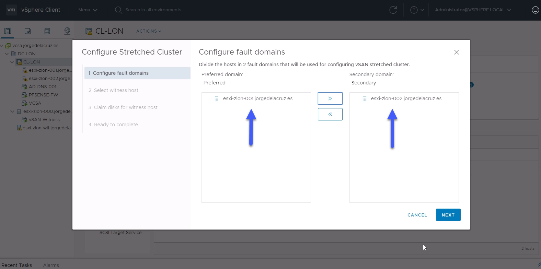This screenshot has width=541, height=269.
Task: Click the CANCEL button
Action: 417,215
